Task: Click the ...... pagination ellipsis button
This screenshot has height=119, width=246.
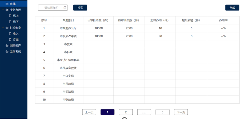Action: [144, 112]
